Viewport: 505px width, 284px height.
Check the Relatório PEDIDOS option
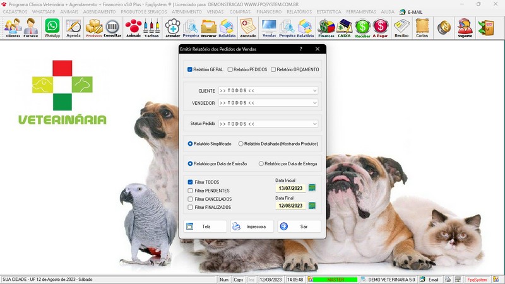[230, 69]
